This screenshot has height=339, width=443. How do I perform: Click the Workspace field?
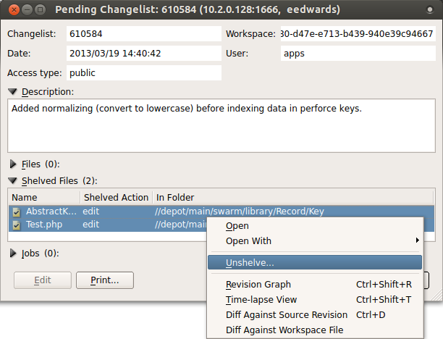point(358,34)
